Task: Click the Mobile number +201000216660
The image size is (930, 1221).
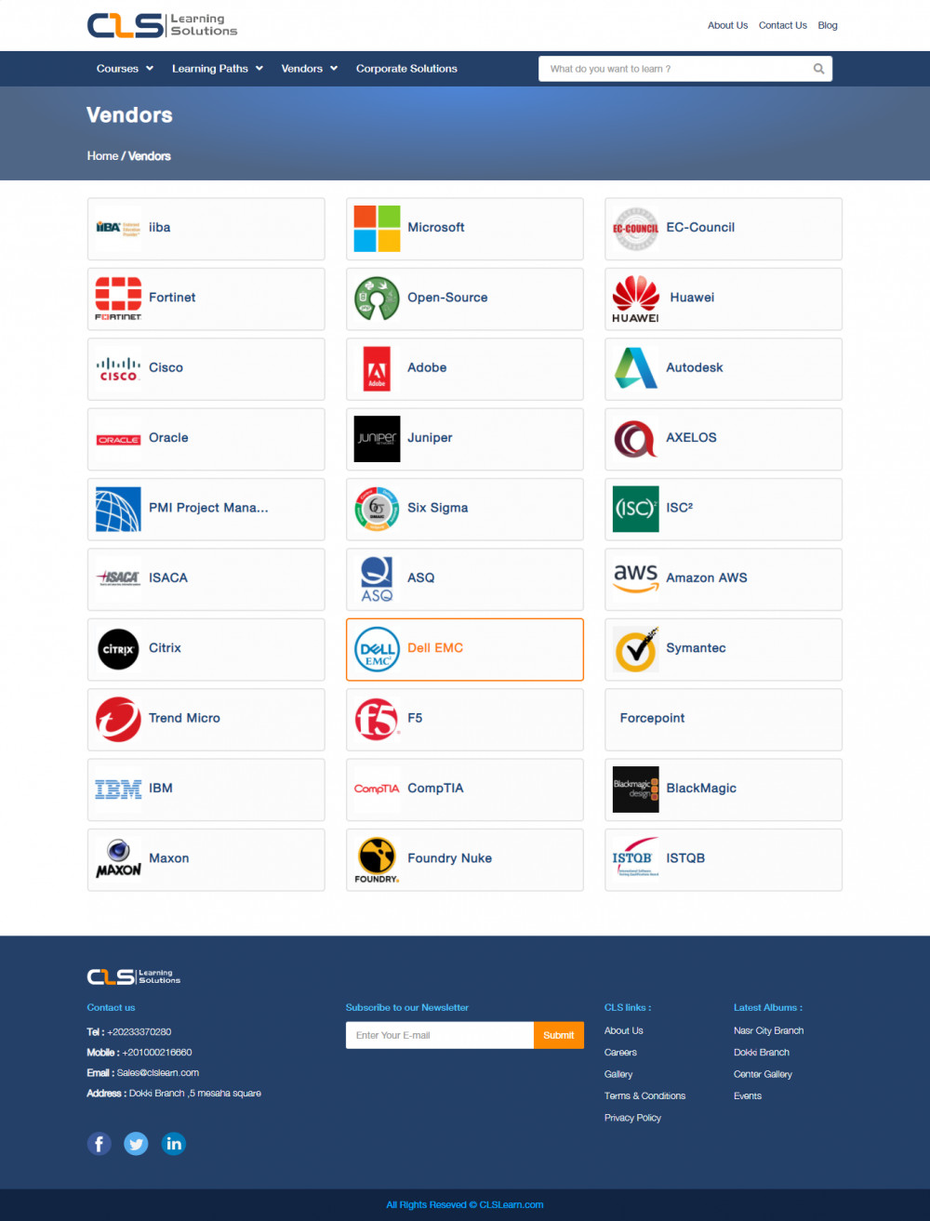Action: click(157, 1053)
